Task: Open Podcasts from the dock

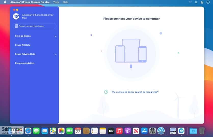Action: (x=128, y=131)
